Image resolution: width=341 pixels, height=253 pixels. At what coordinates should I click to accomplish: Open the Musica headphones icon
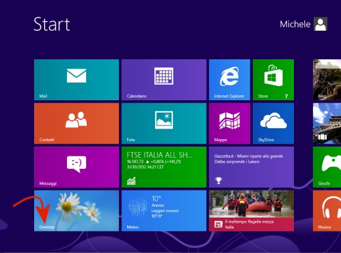[332, 207]
